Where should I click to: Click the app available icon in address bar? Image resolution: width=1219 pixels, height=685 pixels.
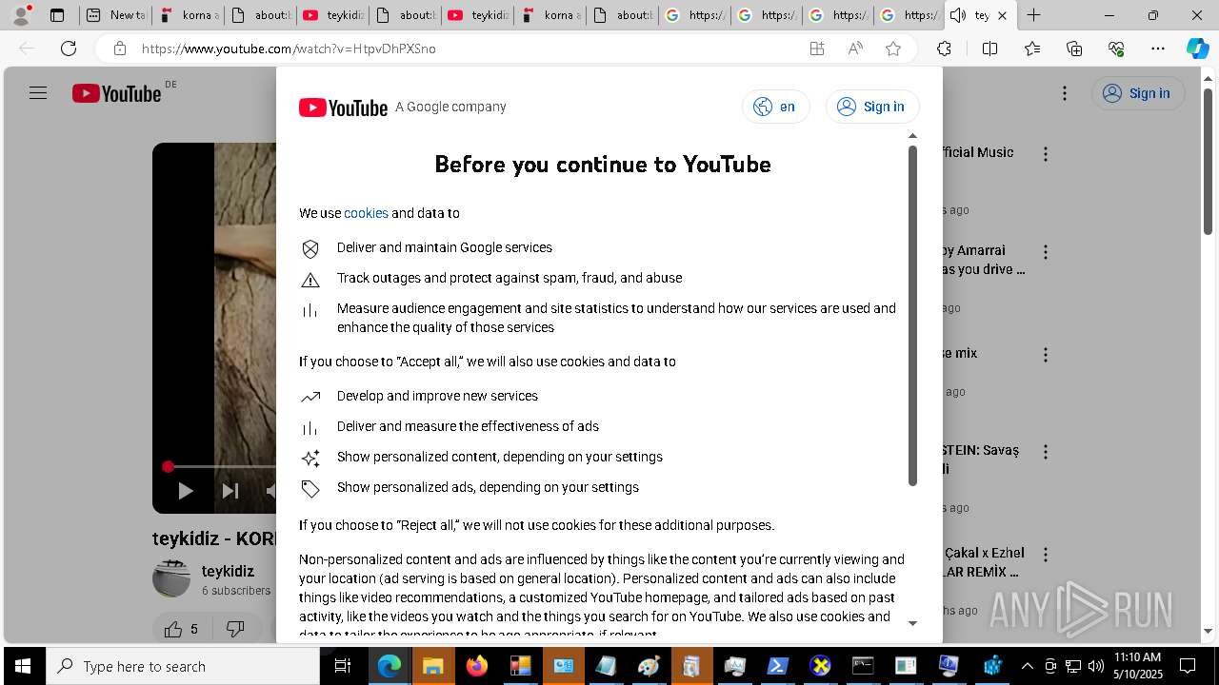(817, 49)
